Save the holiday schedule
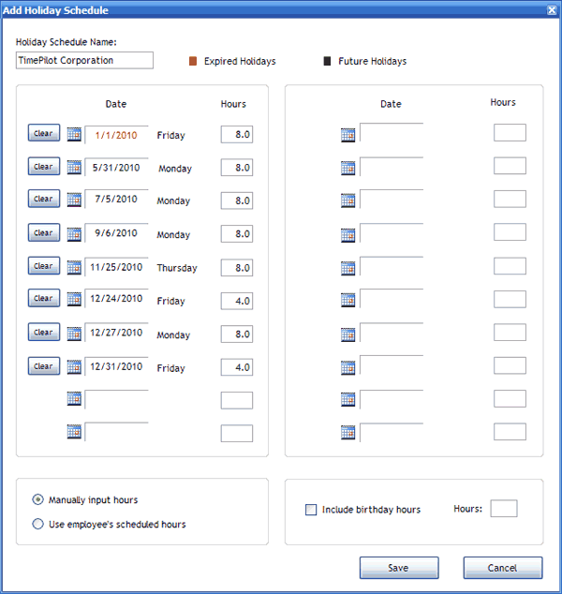Image resolution: width=562 pixels, height=594 pixels. 398,568
